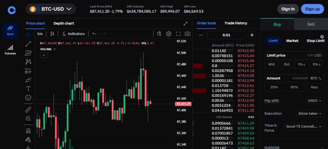Set amount to 25%

[x=274, y=87]
